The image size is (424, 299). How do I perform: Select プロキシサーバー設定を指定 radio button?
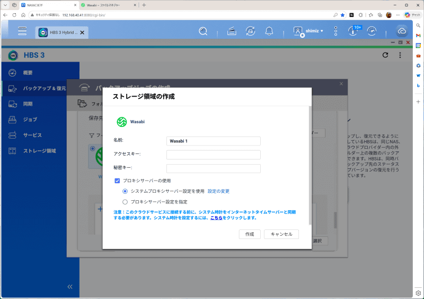[125, 202]
